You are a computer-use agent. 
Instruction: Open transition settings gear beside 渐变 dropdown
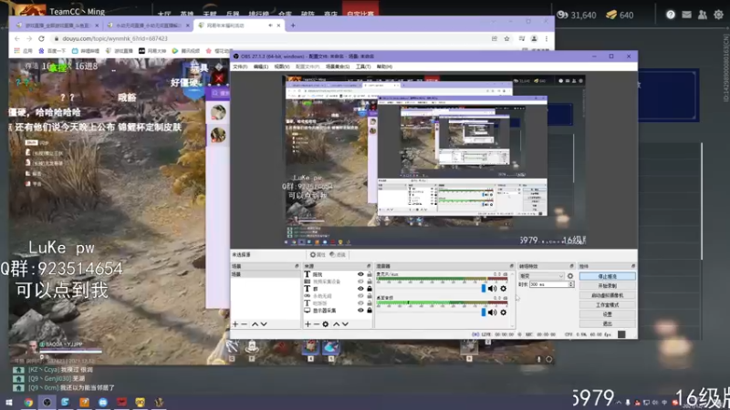[570, 276]
